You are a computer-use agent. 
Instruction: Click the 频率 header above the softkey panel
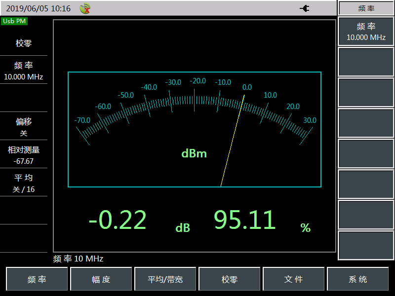365,7
